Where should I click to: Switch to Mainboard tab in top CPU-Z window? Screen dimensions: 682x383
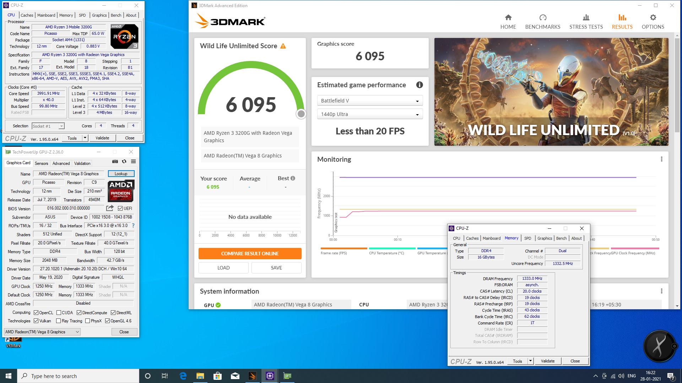46,15
